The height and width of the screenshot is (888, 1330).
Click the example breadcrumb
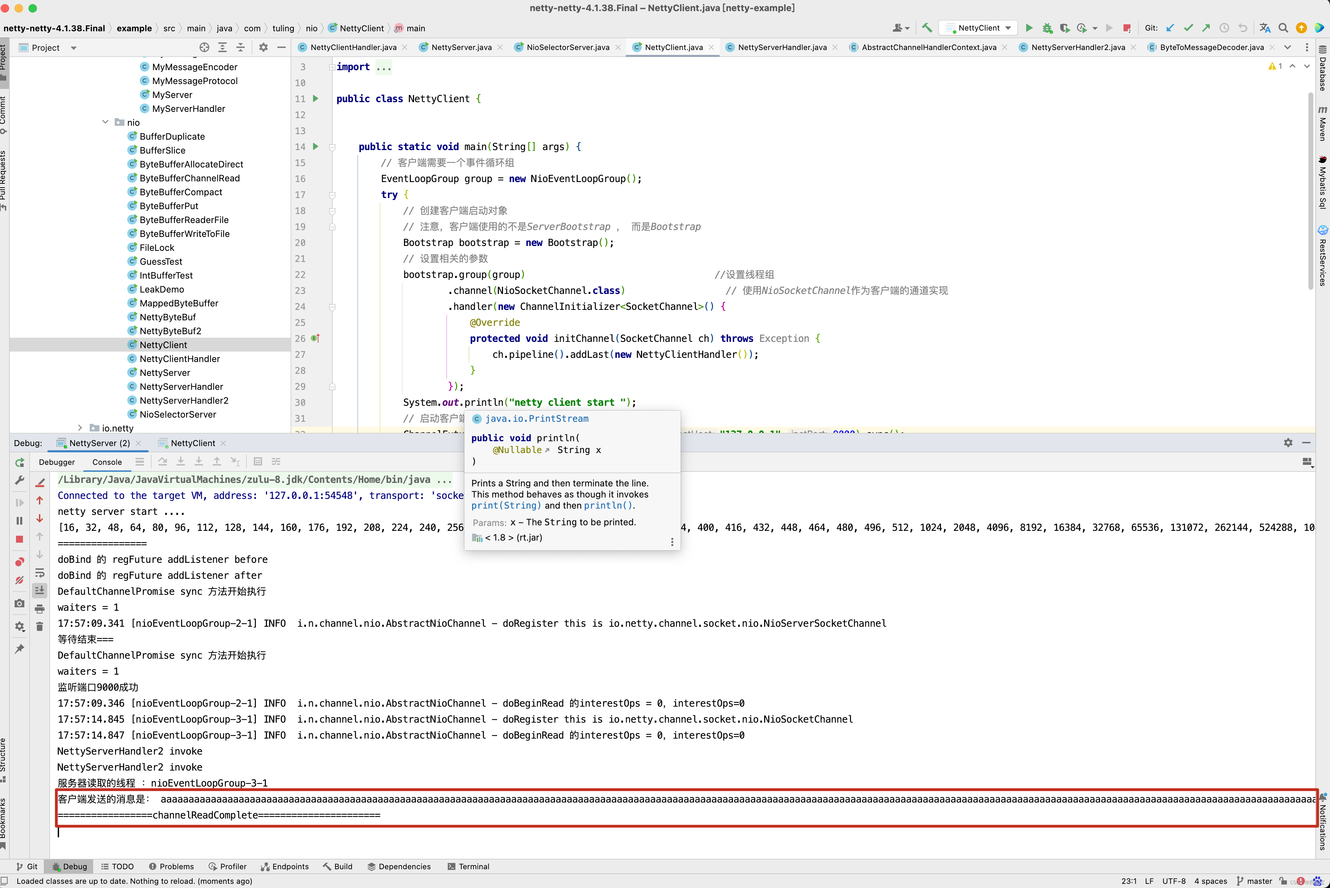tap(134, 28)
